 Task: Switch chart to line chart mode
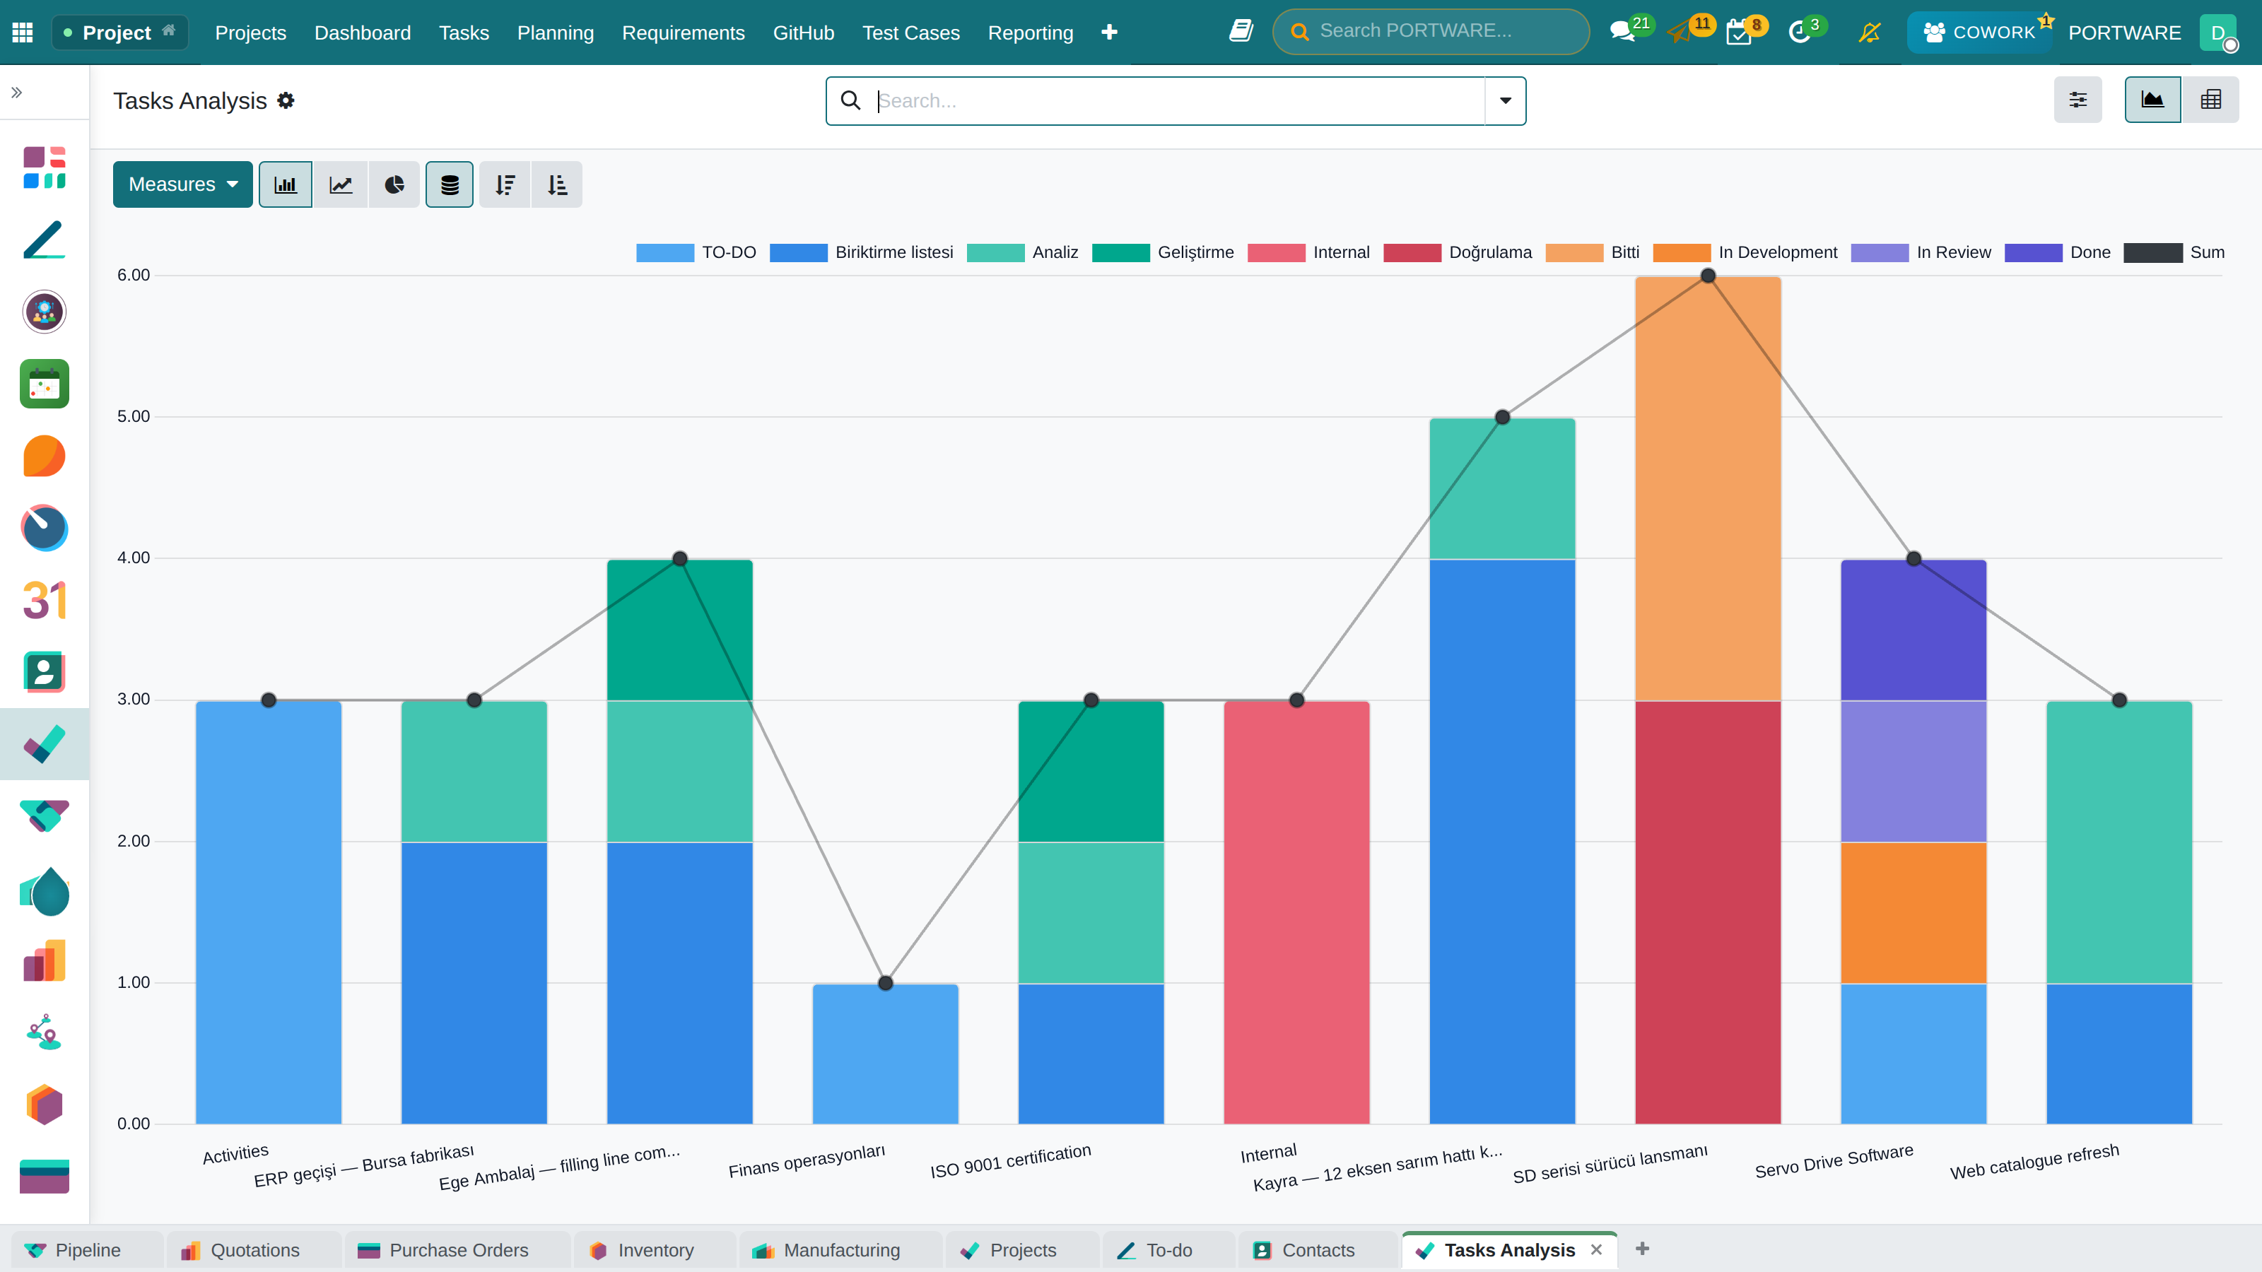[x=341, y=184]
